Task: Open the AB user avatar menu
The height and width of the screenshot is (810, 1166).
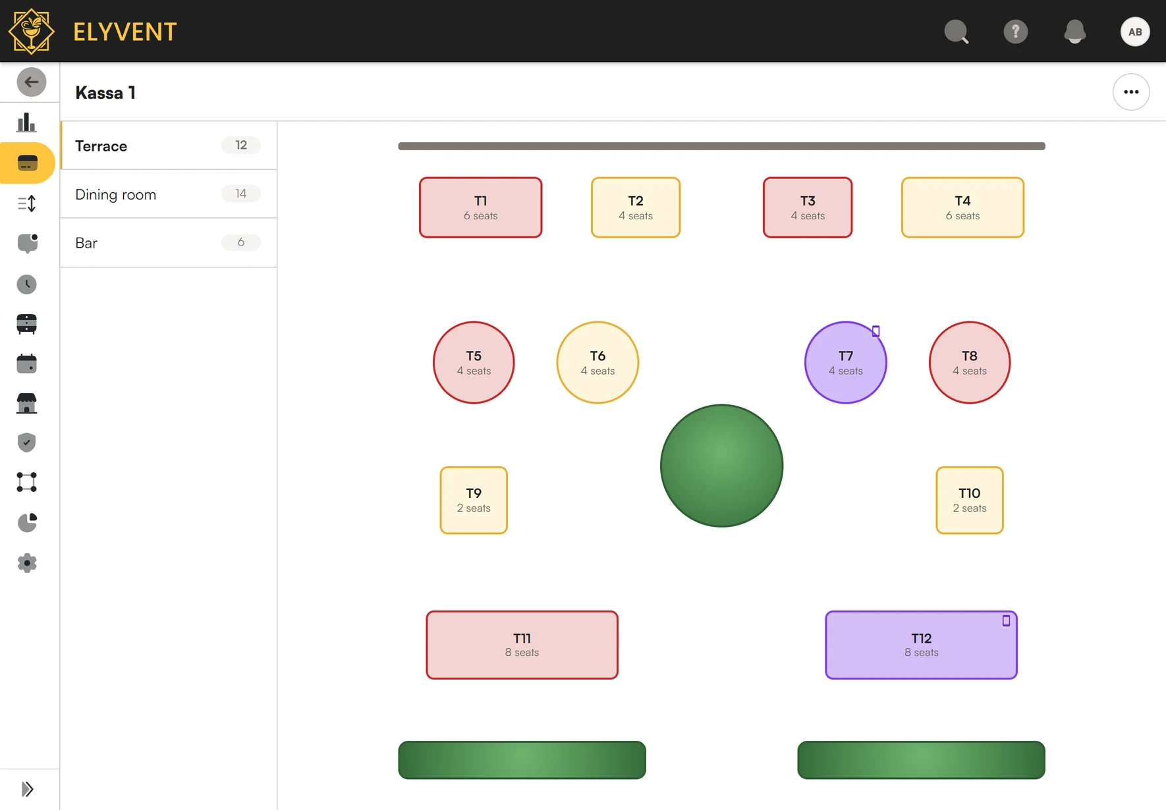Action: pyautogui.click(x=1135, y=32)
